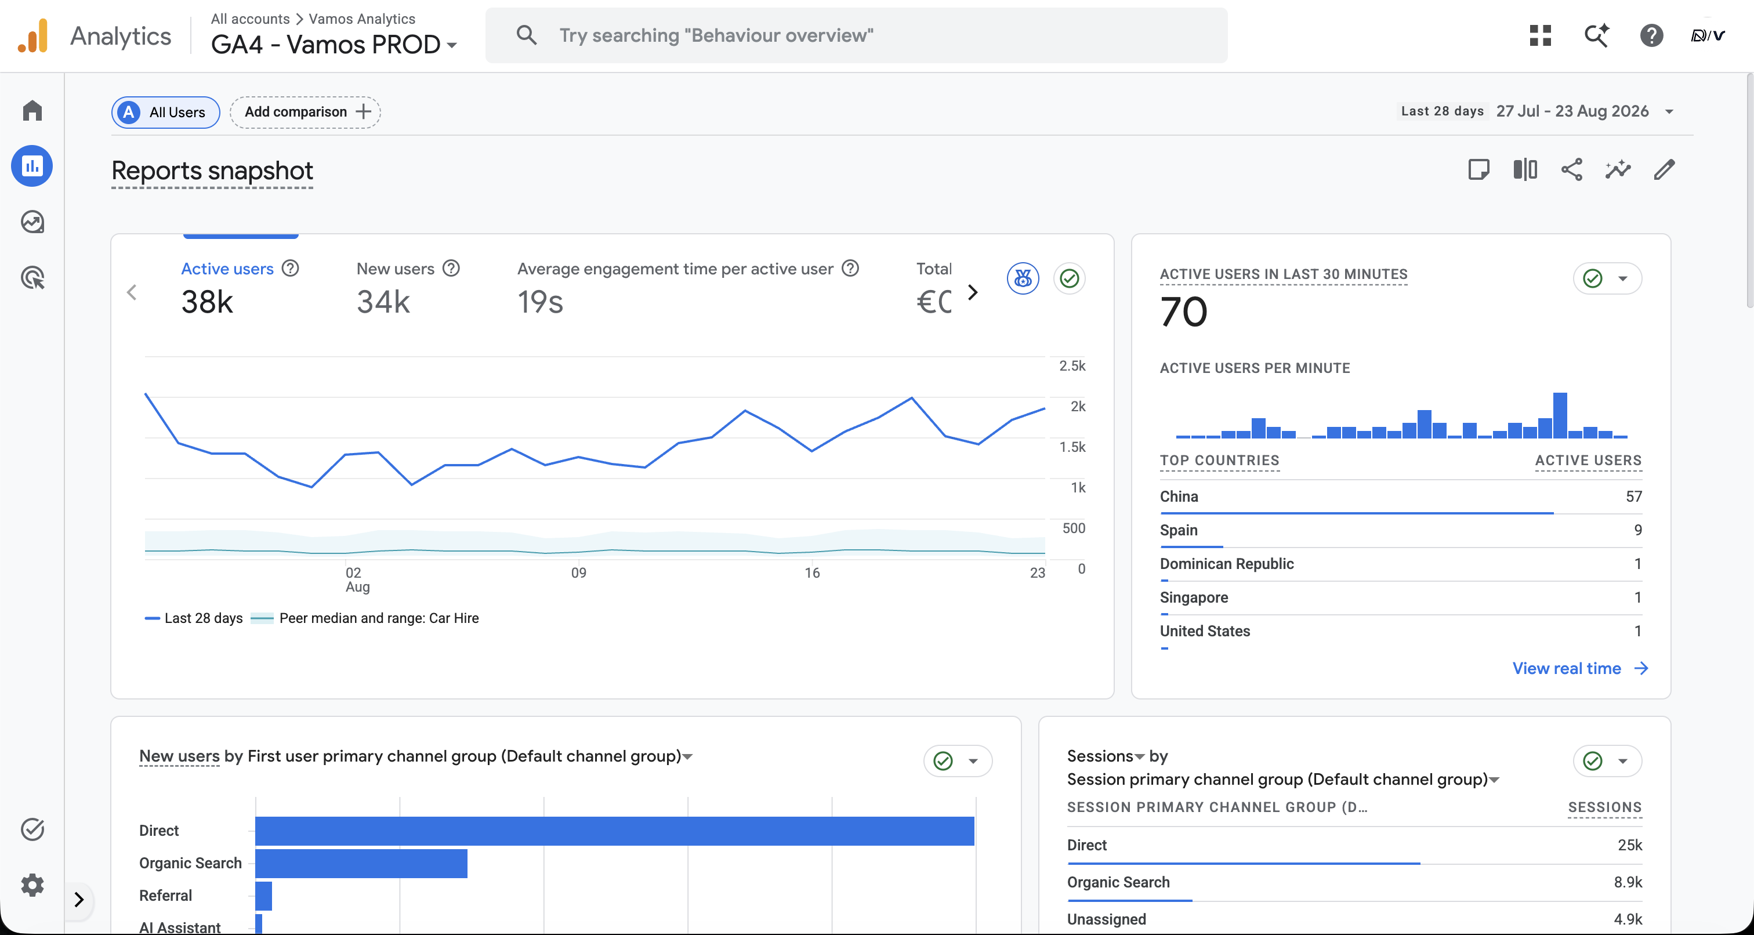Click the Singapore country row
Viewport: 1754px width, 935px height.
[x=1401, y=597]
